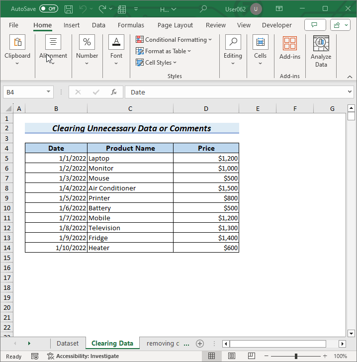The width and height of the screenshot is (357, 362).
Task: Click the Air Conditioner cell
Action: pyautogui.click(x=130, y=188)
